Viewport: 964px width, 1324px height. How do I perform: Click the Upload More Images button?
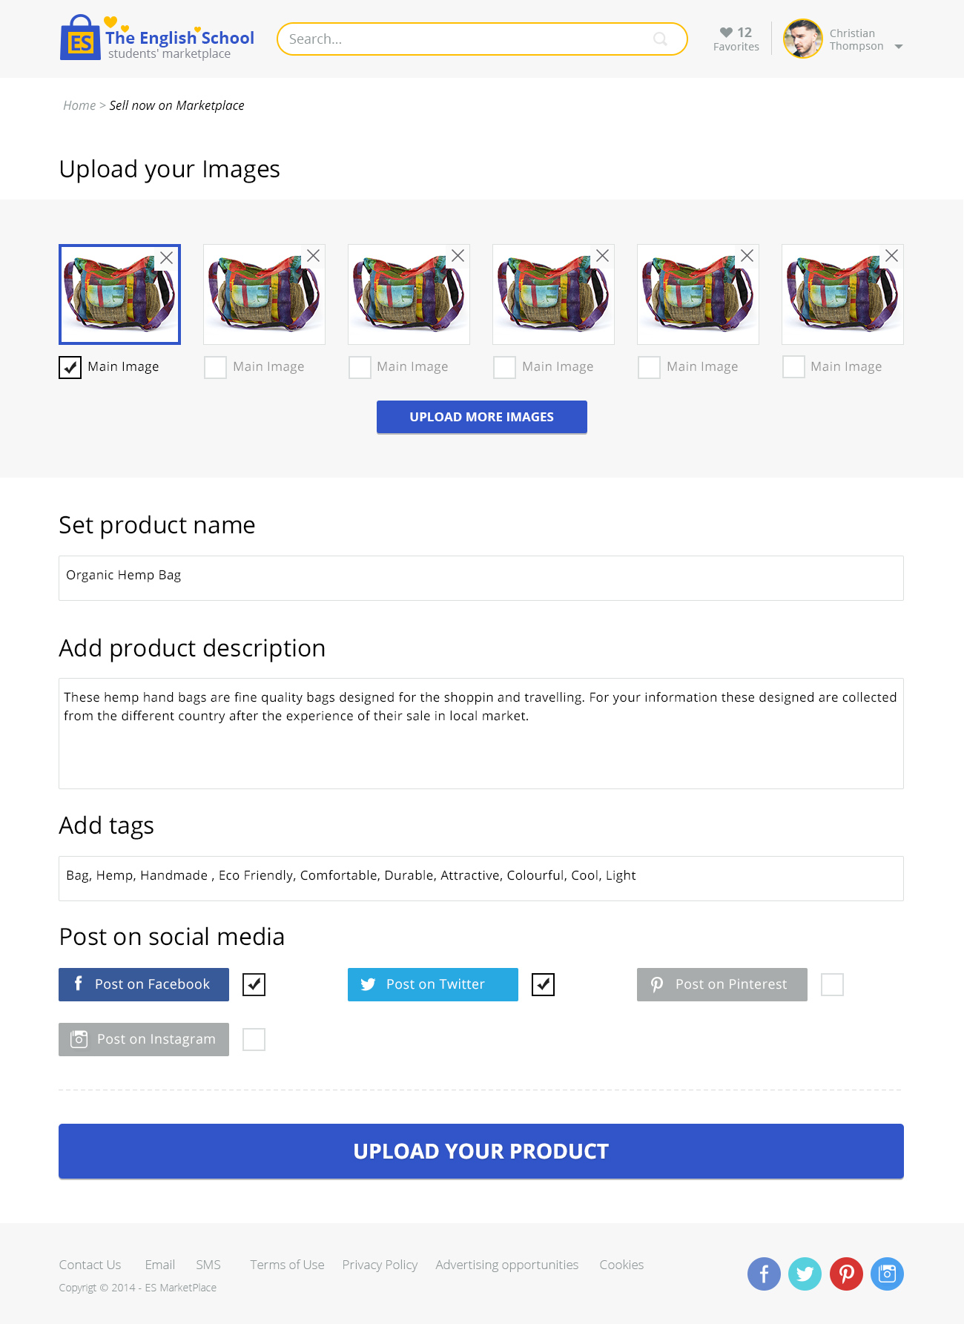pyautogui.click(x=482, y=417)
